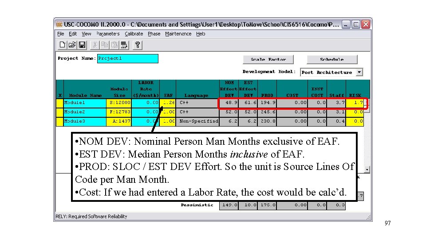Maximize the USC-COCOMO window

[355, 24]
